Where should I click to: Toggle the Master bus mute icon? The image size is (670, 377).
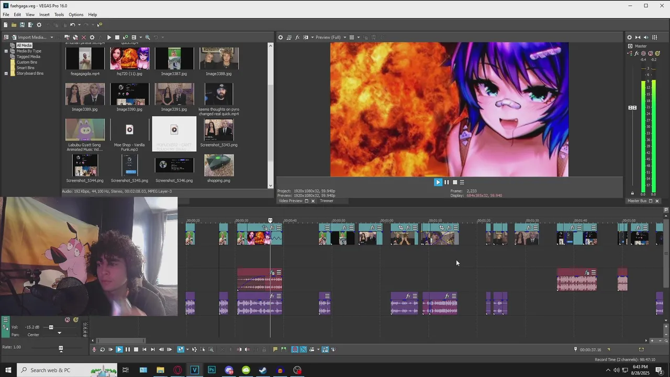click(651, 53)
